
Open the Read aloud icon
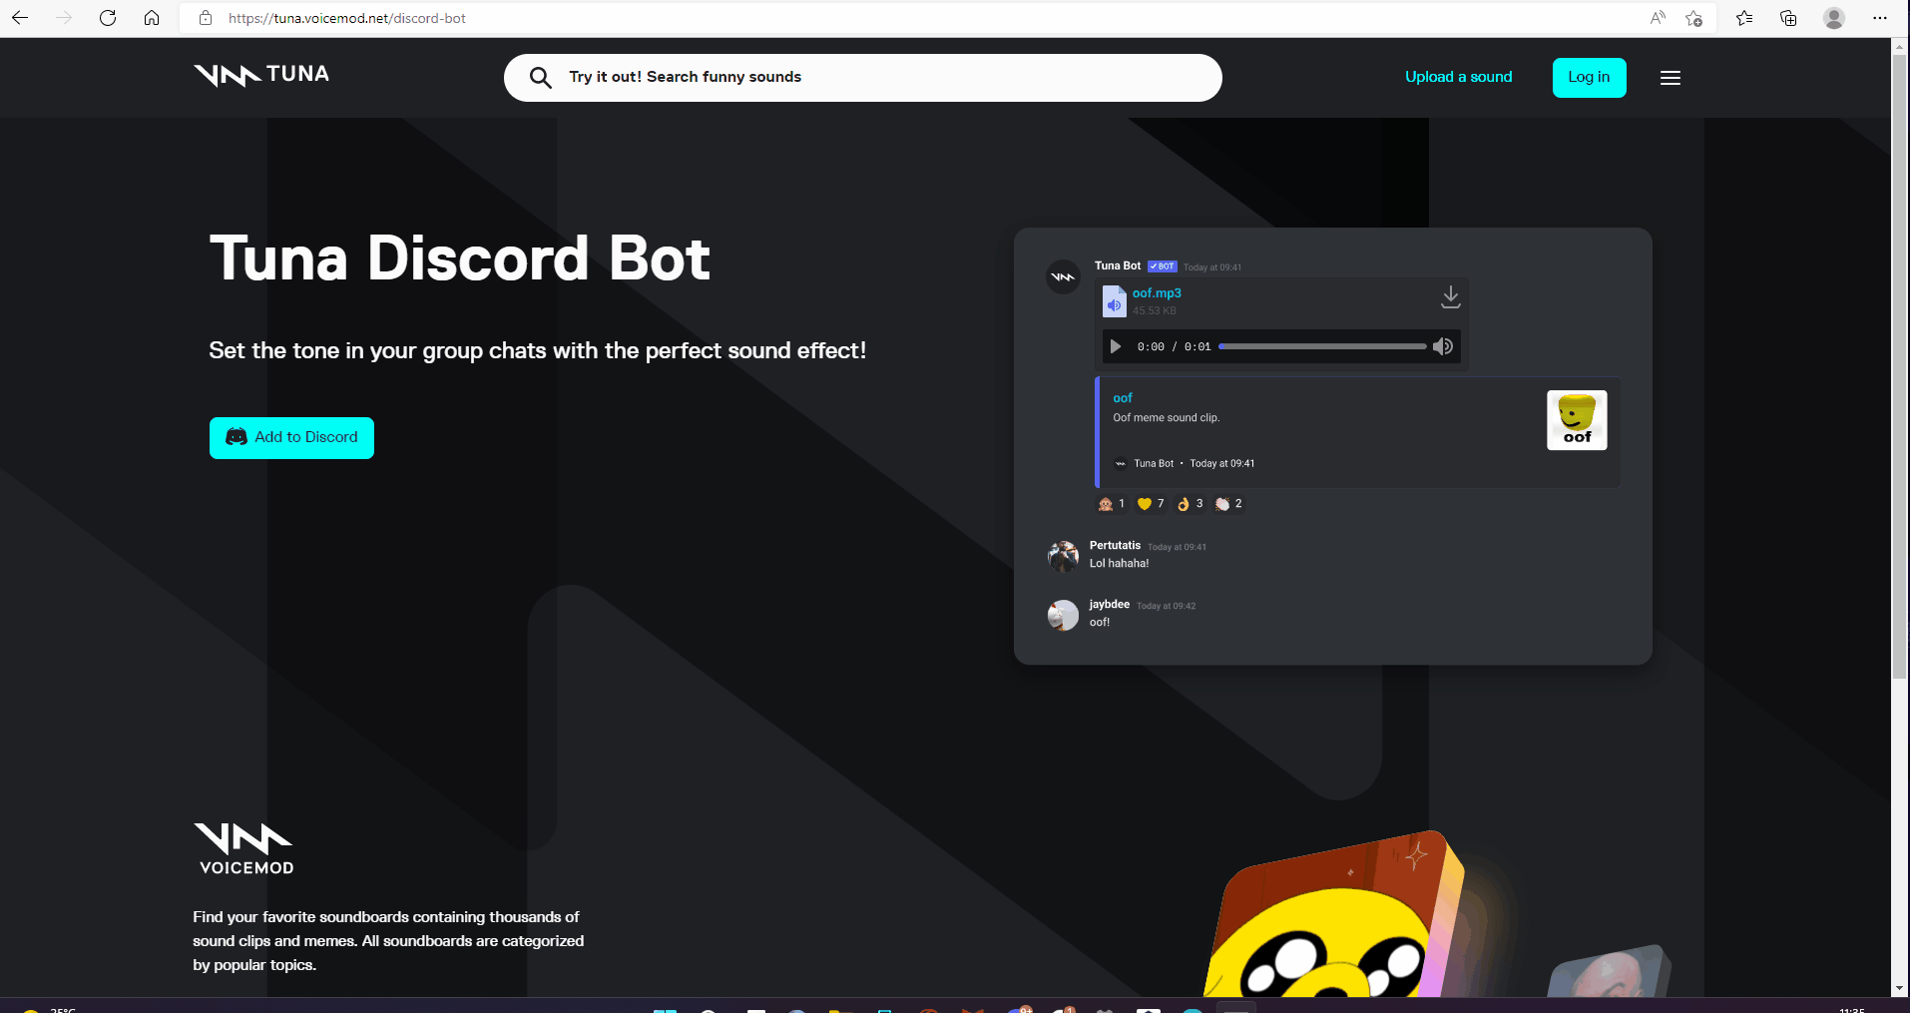click(x=1658, y=18)
